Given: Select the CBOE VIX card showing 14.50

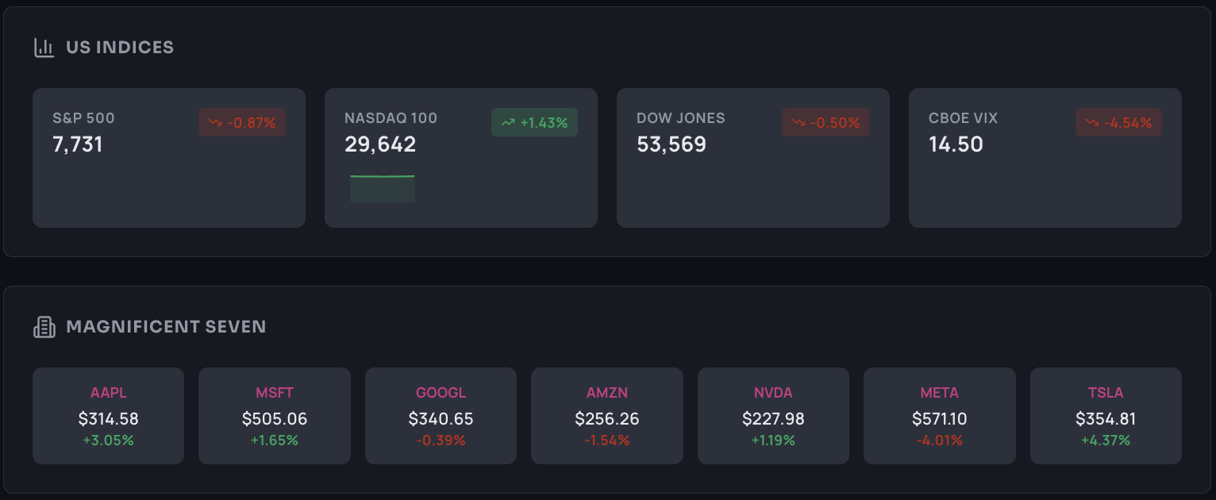Looking at the screenshot, I should (x=1045, y=158).
